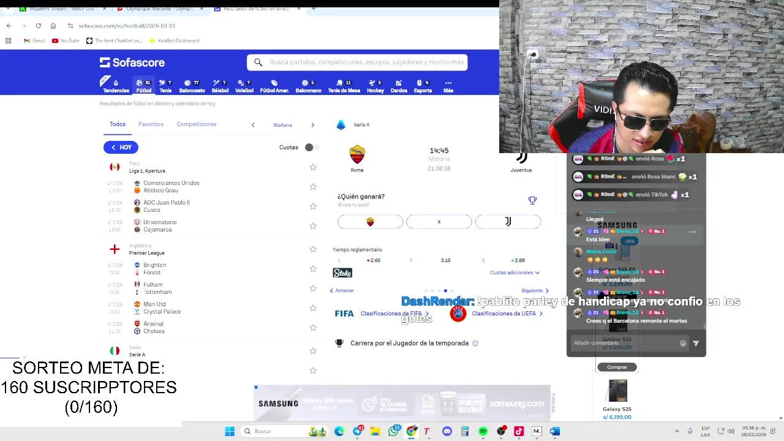
Task: Open Spotify from the taskbar
Action: click(483, 431)
